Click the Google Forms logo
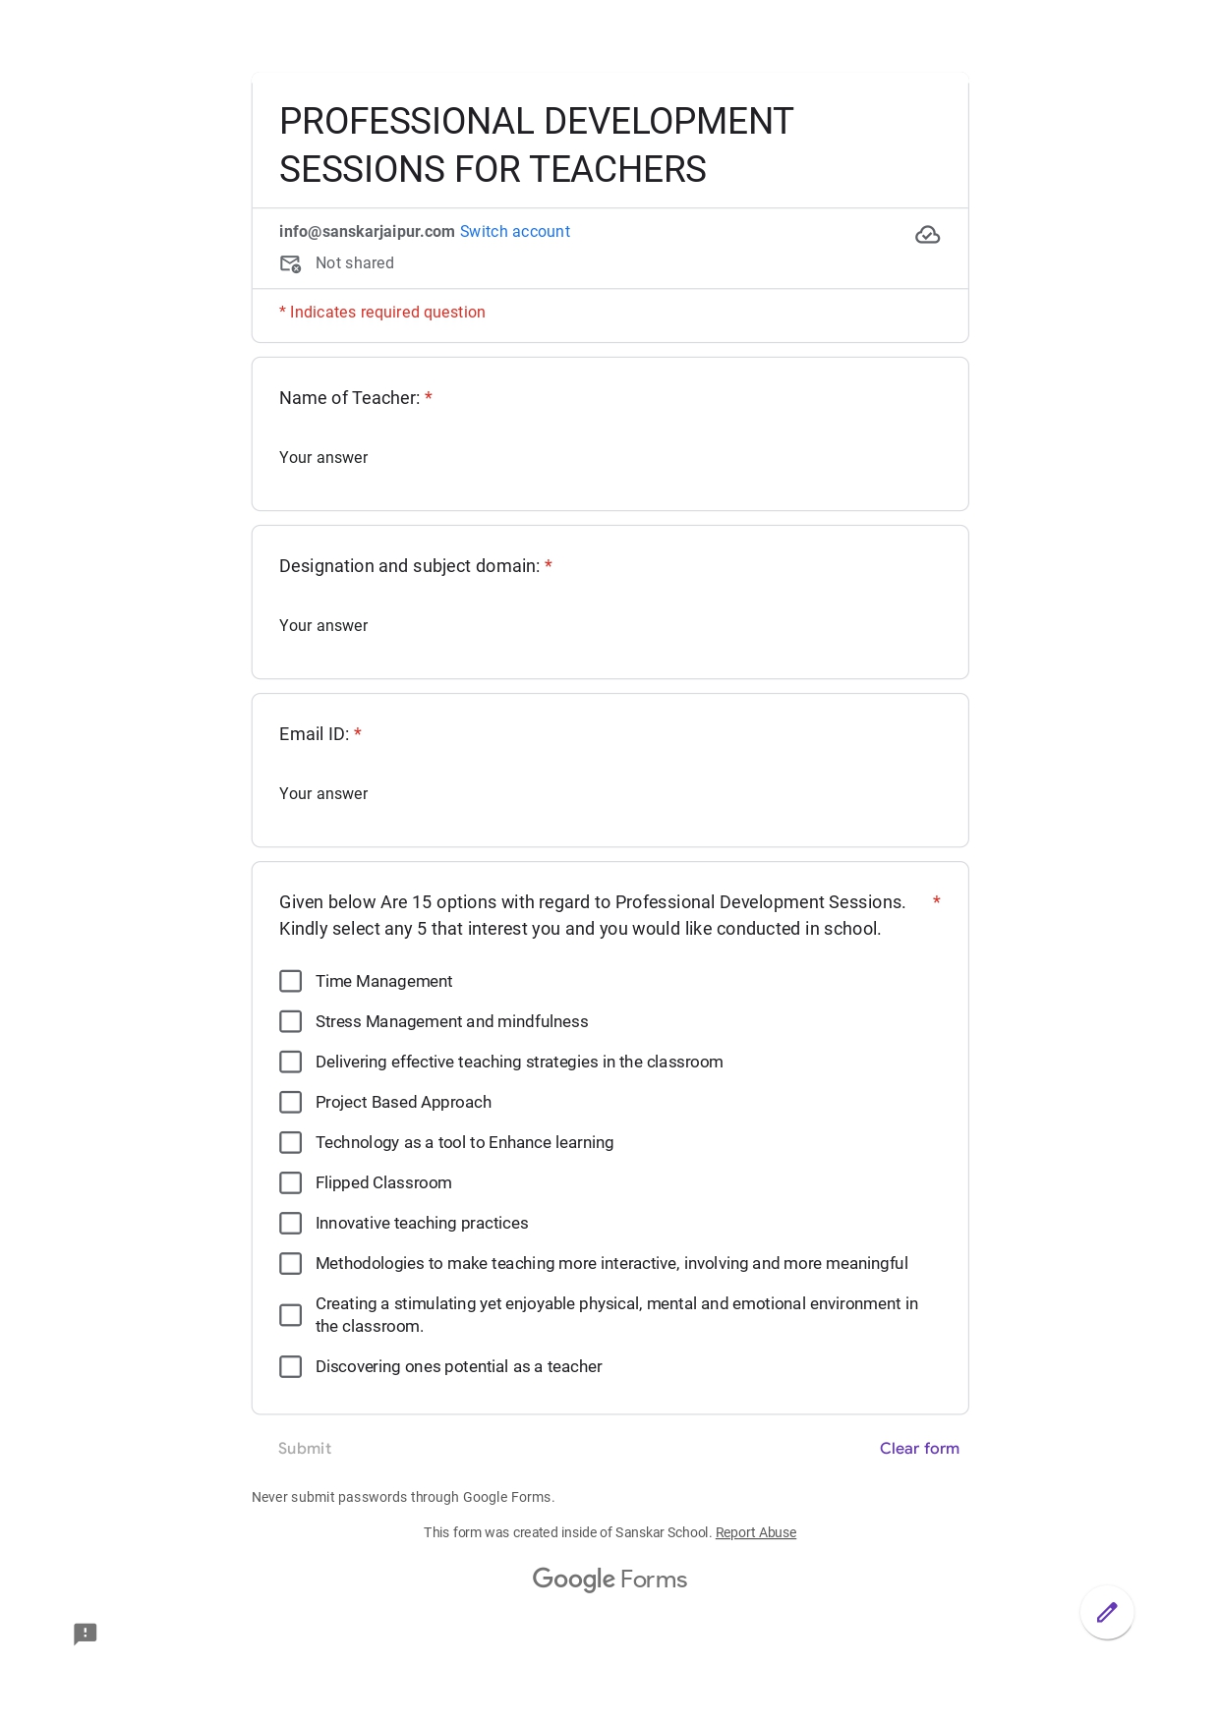 (609, 1580)
